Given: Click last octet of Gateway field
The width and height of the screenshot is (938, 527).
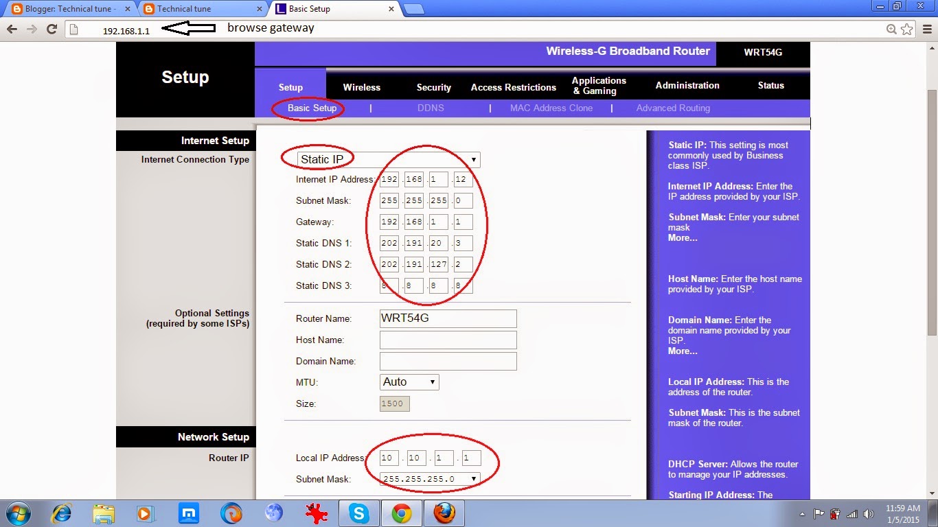Looking at the screenshot, I should tap(463, 222).
